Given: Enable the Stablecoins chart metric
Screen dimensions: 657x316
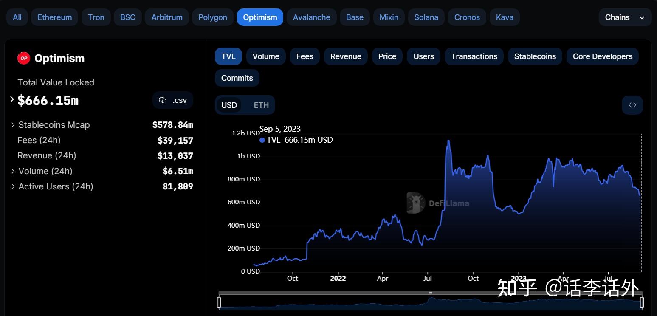Looking at the screenshot, I should tap(535, 56).
